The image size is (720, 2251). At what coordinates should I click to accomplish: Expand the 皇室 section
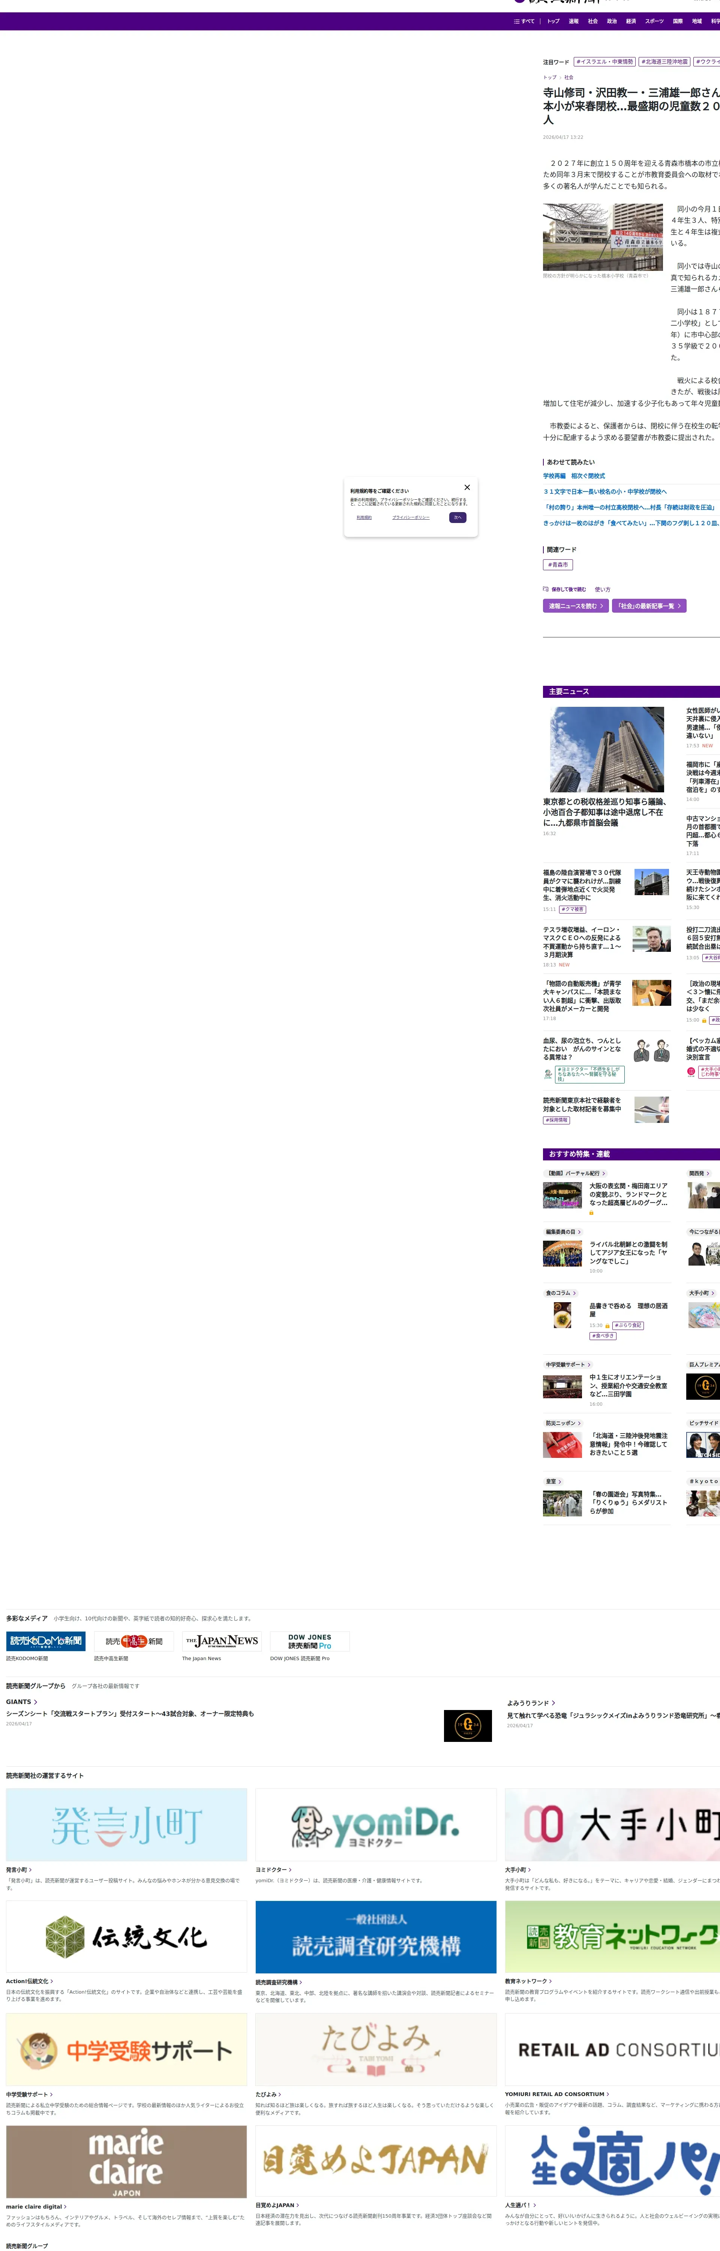pos(553,1482)
